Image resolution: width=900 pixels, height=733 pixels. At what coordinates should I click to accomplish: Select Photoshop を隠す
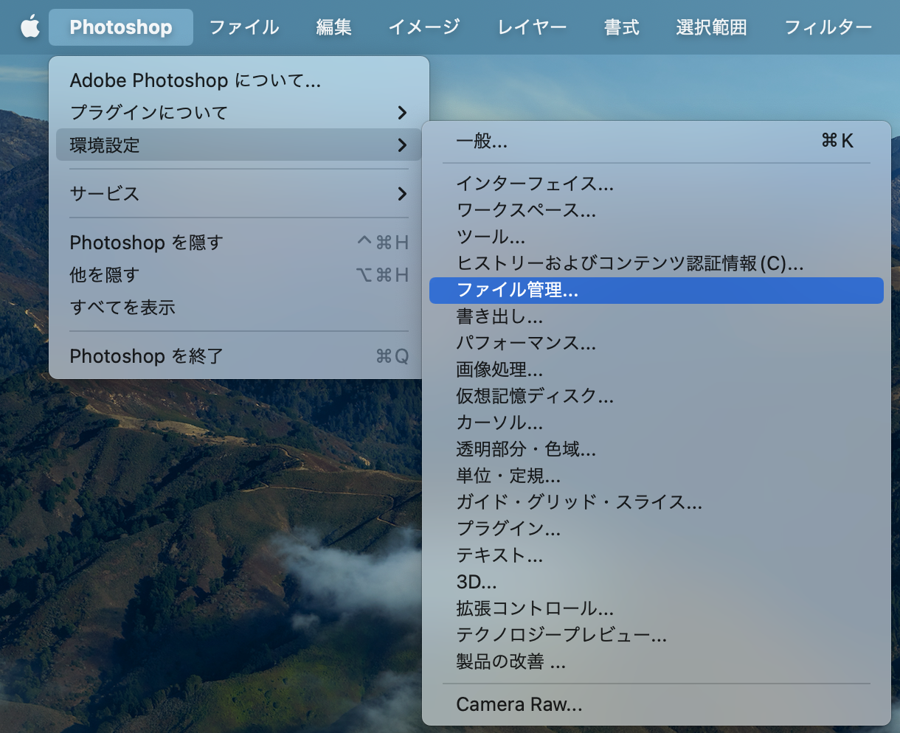point(145,242)
